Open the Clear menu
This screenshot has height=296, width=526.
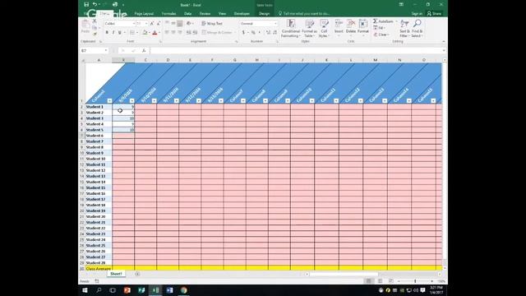pyautogui.click(x=381, y=35)
